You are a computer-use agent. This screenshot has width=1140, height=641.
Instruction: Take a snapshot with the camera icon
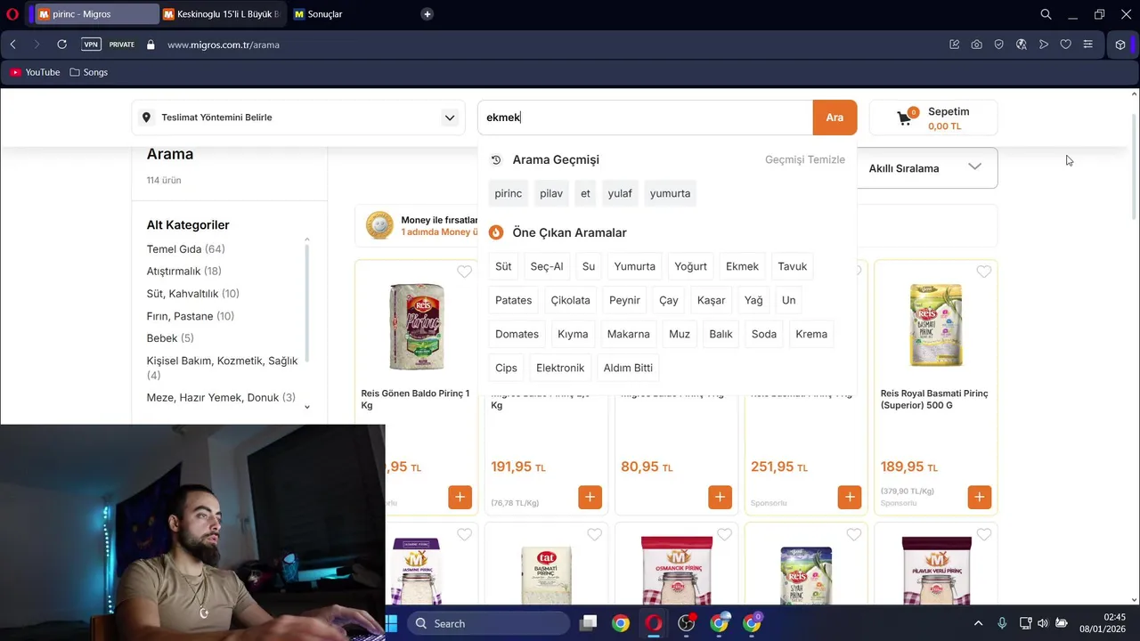pyautogui.click(x=977, y=45)
